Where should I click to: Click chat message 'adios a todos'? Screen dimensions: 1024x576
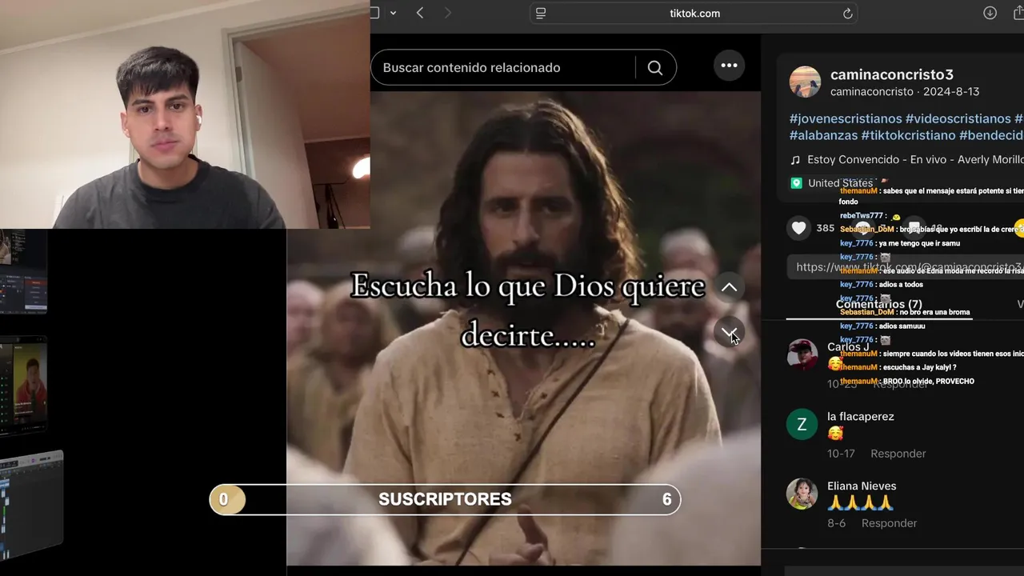(900, 285)
